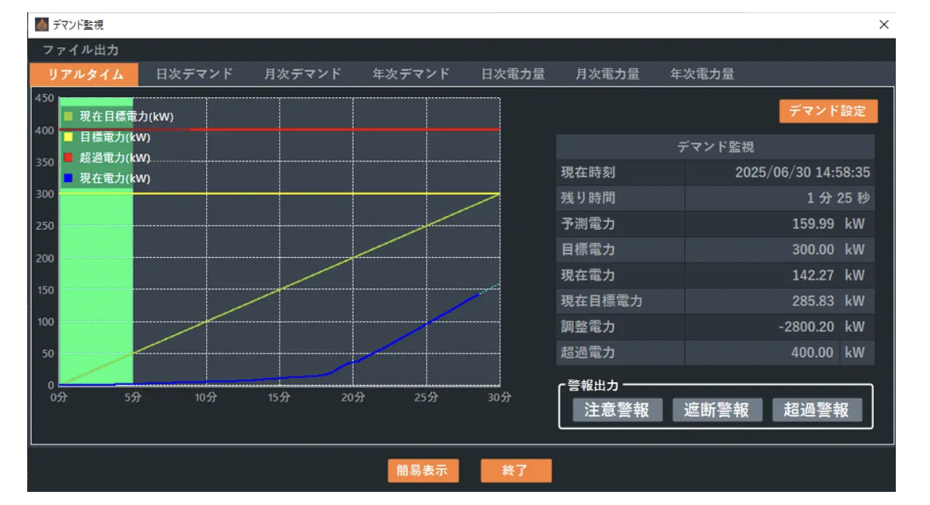Click the green 現在目標電力 legend swatch
The image size is (930, 505).
tap(68, 116)
